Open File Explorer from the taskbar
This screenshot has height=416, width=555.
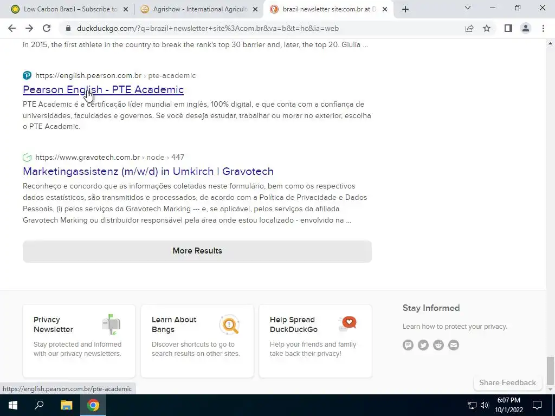tap(66, 405)
